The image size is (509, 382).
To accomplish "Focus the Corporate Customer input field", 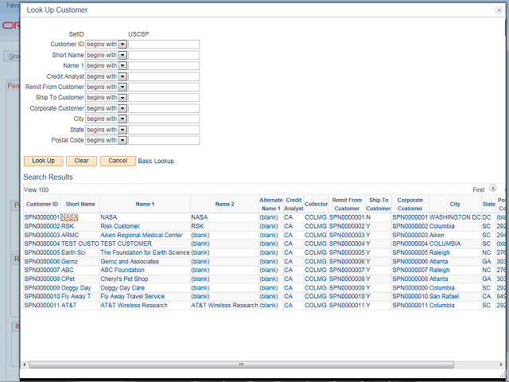I will 164,108.
